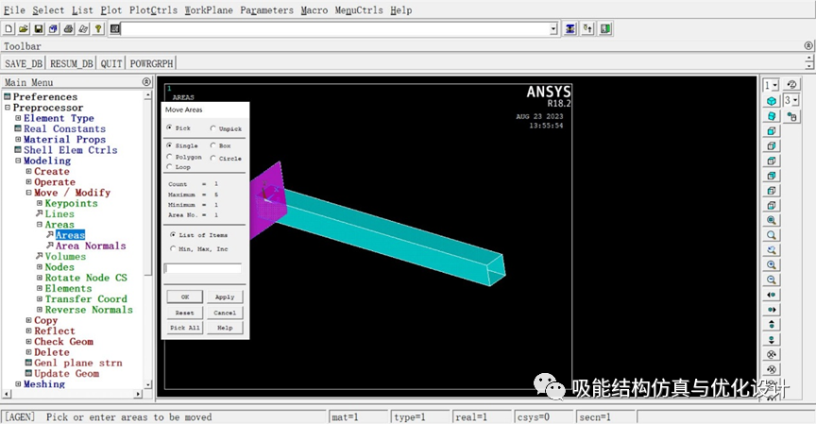Pan the model left

[772, 295]
